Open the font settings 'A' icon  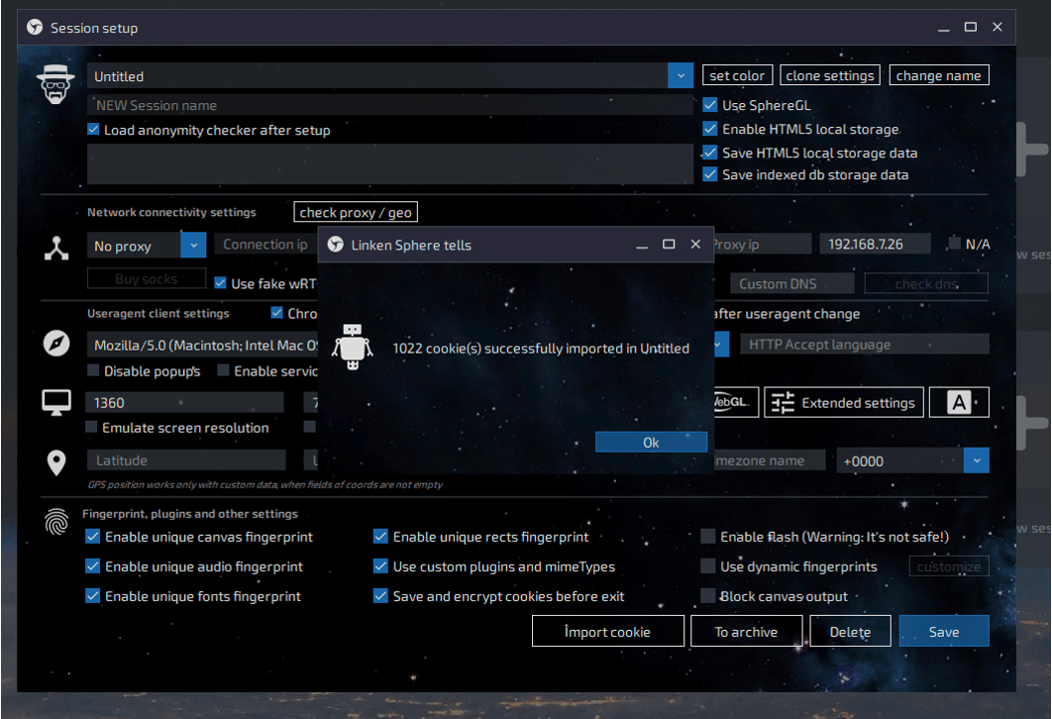click(x=958, y=402)
